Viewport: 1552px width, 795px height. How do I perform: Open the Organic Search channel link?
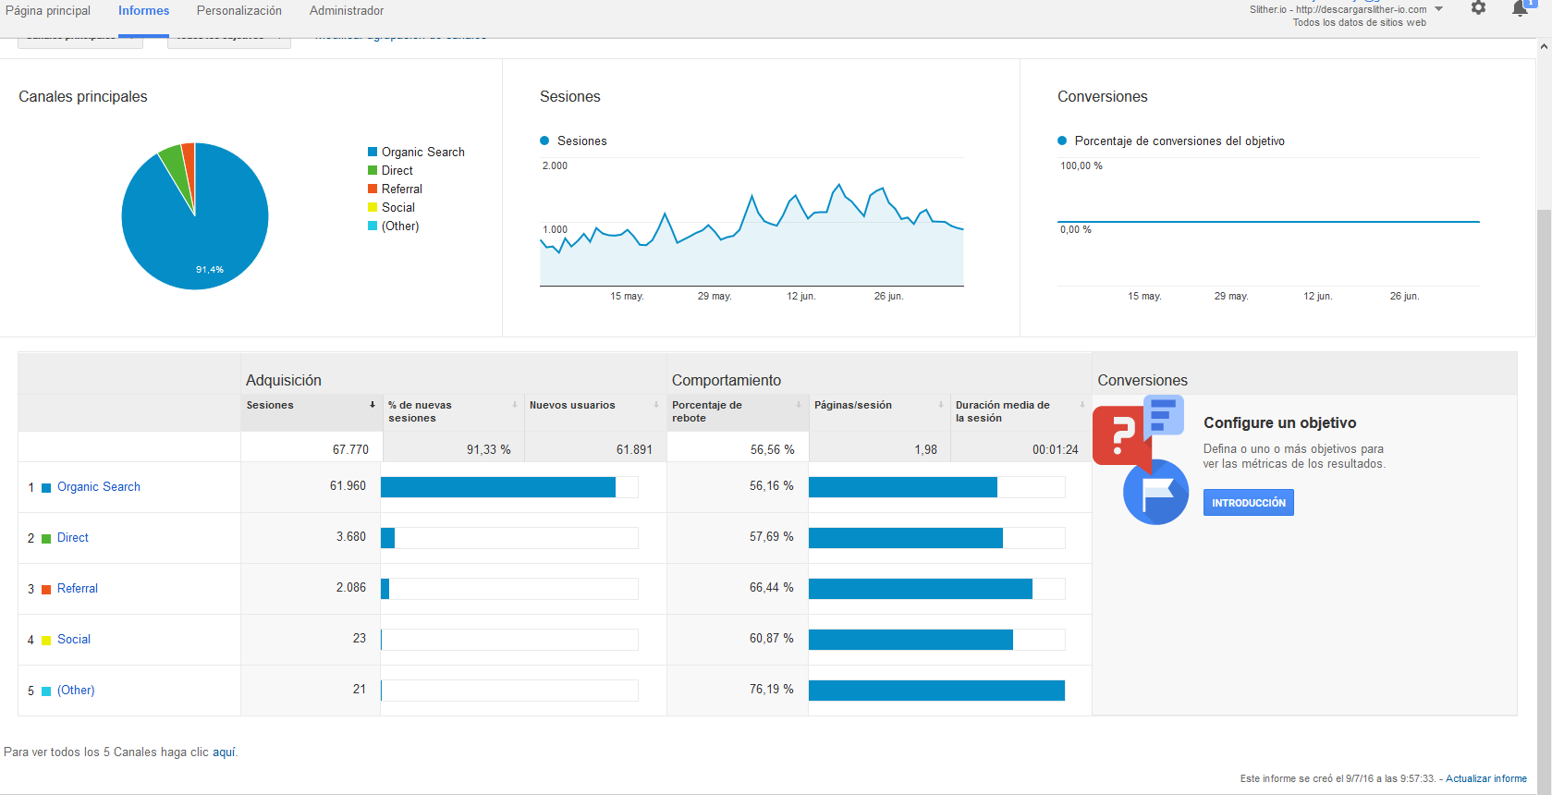coord(99,486)
